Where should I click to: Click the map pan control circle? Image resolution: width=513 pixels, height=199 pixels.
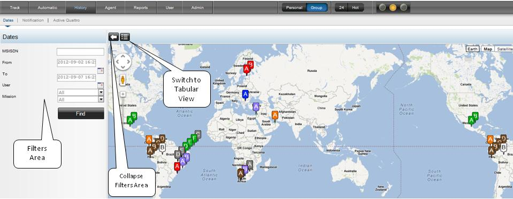(123, 62)
